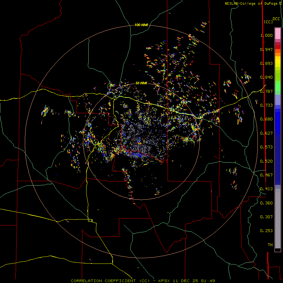Image resolution: width=283 pixels, height=283 pixels.
Task: Click the 1.000 value on the legend
Action: click(266, 35)
